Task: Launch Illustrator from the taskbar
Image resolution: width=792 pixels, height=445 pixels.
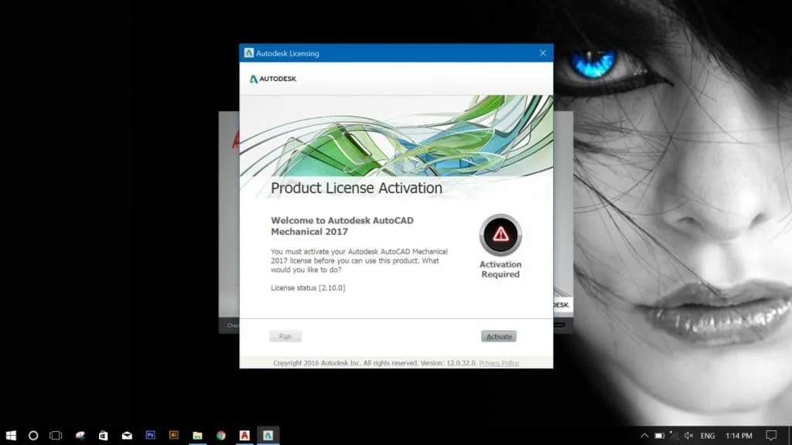Action: tap(174, 435)
